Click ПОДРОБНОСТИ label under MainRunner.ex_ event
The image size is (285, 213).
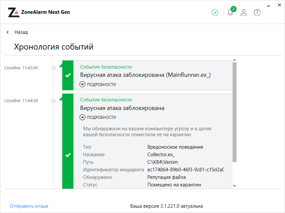coord(102,84)
